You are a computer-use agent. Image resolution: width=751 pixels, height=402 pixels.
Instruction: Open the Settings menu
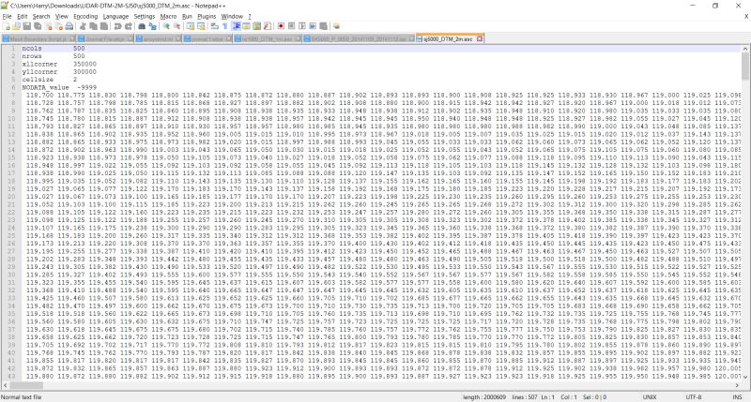pyautogui.click(x=145, y=16)
